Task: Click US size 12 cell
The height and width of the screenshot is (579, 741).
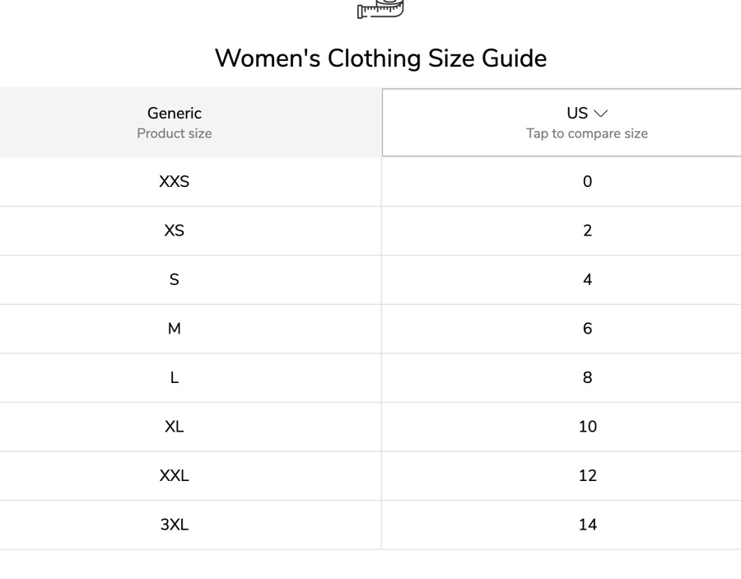Action: coord(562,475)
